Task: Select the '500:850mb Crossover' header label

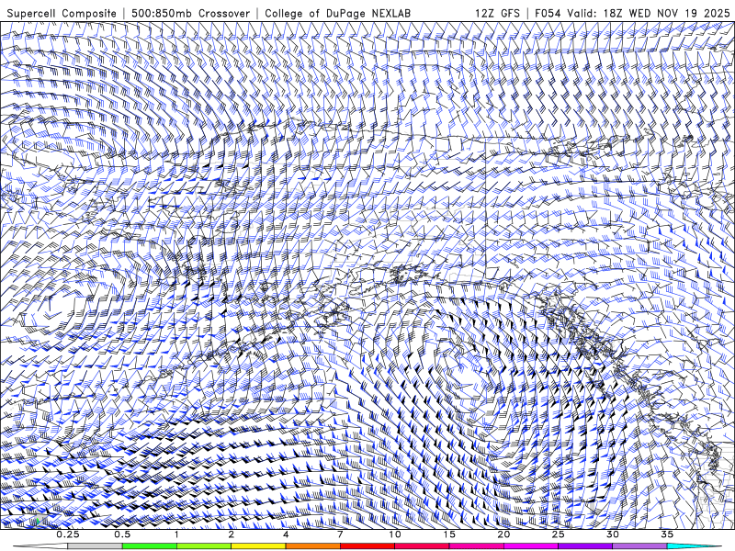Action: (x=190, y=14)
